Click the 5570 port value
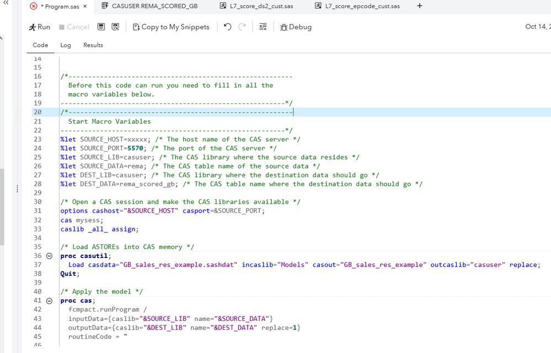This screenshot has height=353, width=551. (135, 149)
